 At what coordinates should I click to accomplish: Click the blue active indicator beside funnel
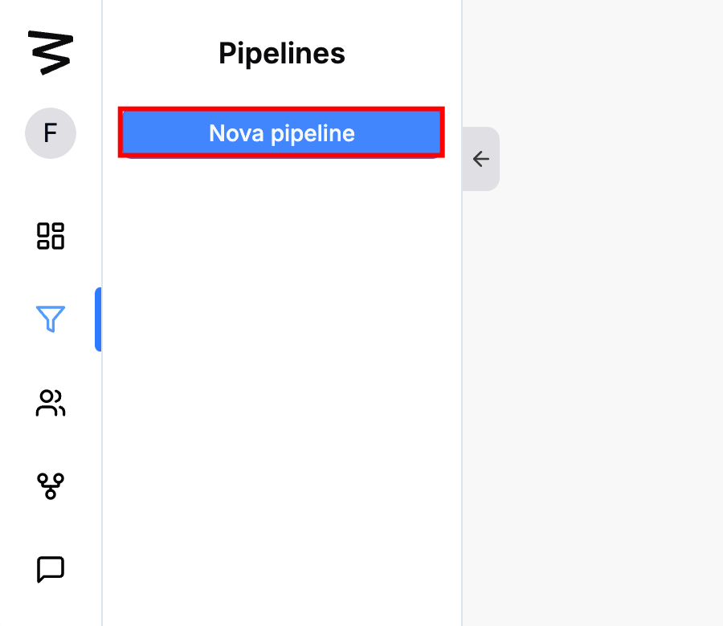pos(97,319)
